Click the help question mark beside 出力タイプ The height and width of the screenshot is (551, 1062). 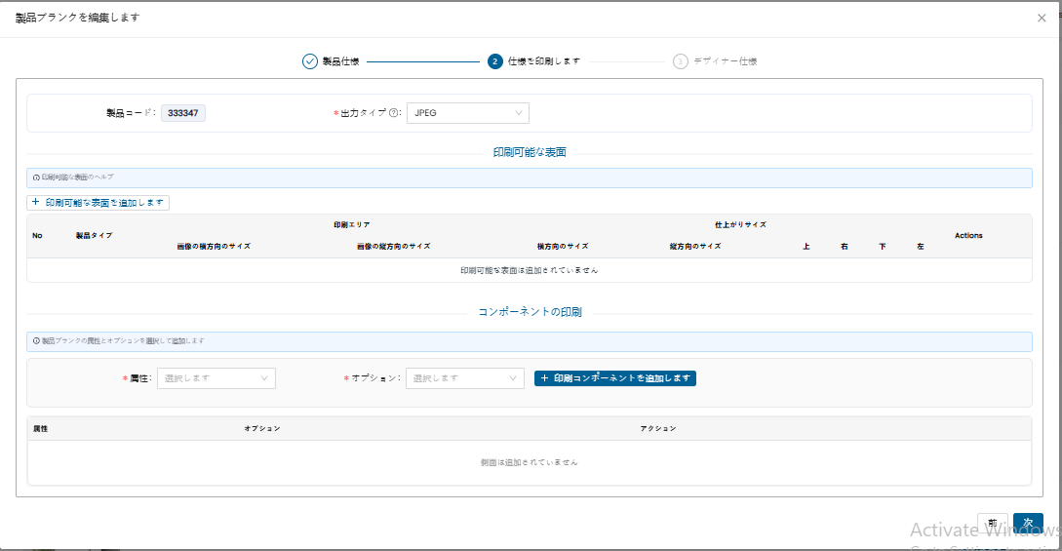click(395, 113)
